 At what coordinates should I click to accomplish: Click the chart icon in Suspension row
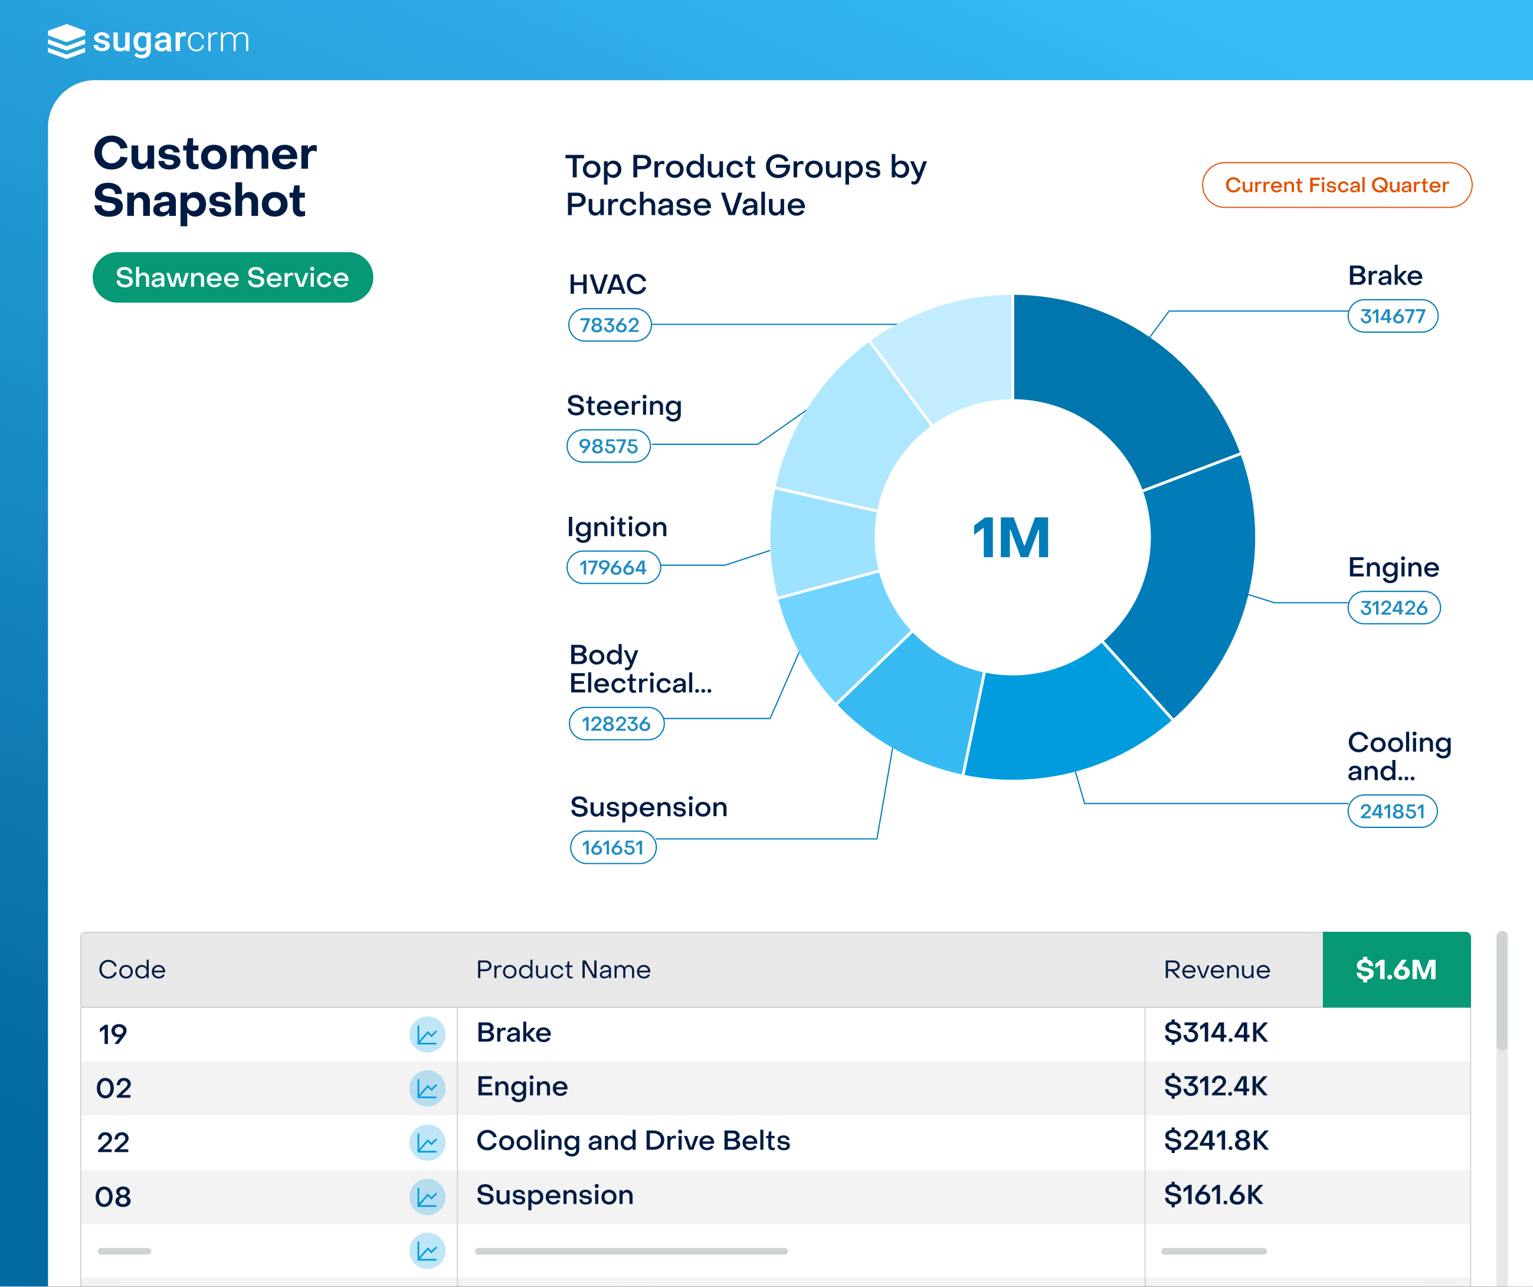point(427,1197)
